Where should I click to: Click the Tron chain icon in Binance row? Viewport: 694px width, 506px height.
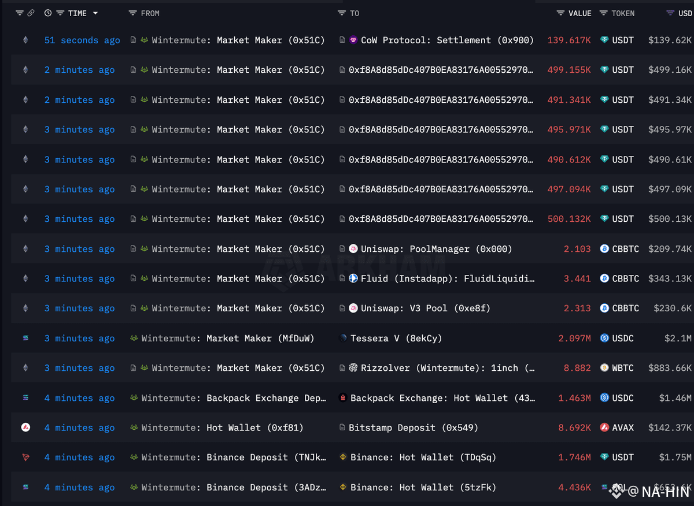[25, 457]
